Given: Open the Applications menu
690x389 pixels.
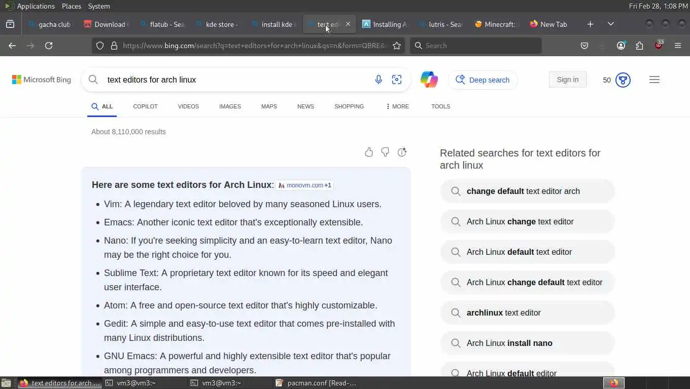Looking at the screenshot, I should pyautogui.click(x=36, y=6).
